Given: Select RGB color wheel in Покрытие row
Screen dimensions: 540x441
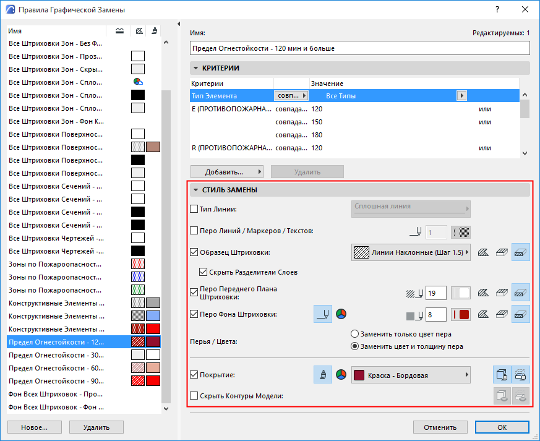Looking at the screenshot, I should [x=341, y=375].
